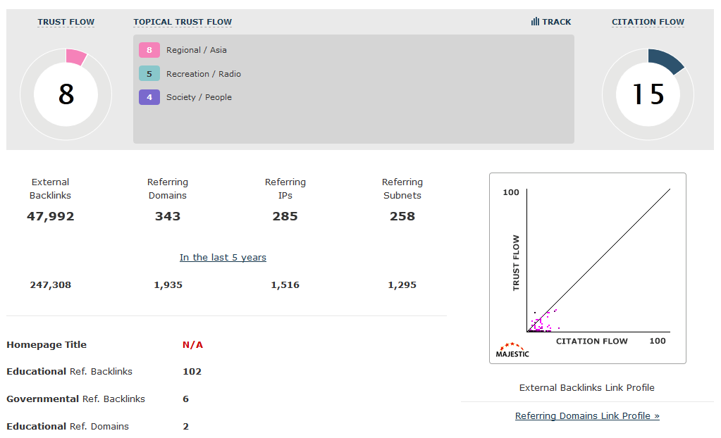Click the Referring Domains count 343
Screen dimensions: 721x438
pyautogui.click(x=168, y=216)
